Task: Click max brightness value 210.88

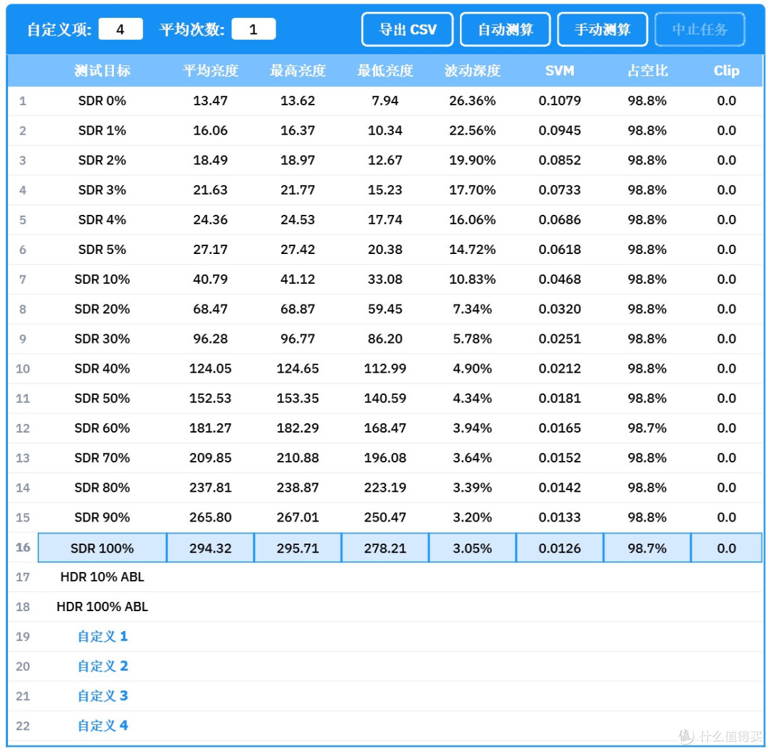Action: pyautogui.click(x=298, y=458)
